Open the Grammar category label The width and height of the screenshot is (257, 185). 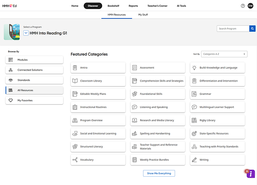(x=205, y=94)
